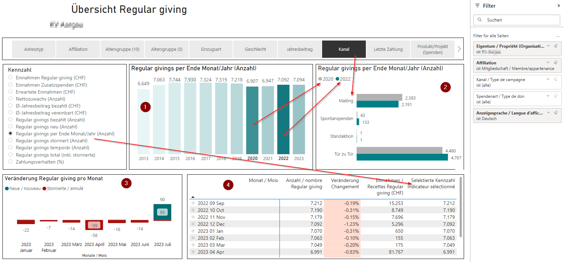Select the 2013 bar in yearly chart
The image size is (564, 262).
[x=143, y=121]
